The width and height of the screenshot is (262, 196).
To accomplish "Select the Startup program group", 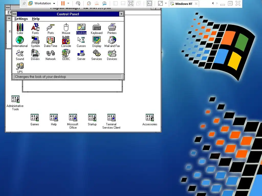I will tap(92, 119).
